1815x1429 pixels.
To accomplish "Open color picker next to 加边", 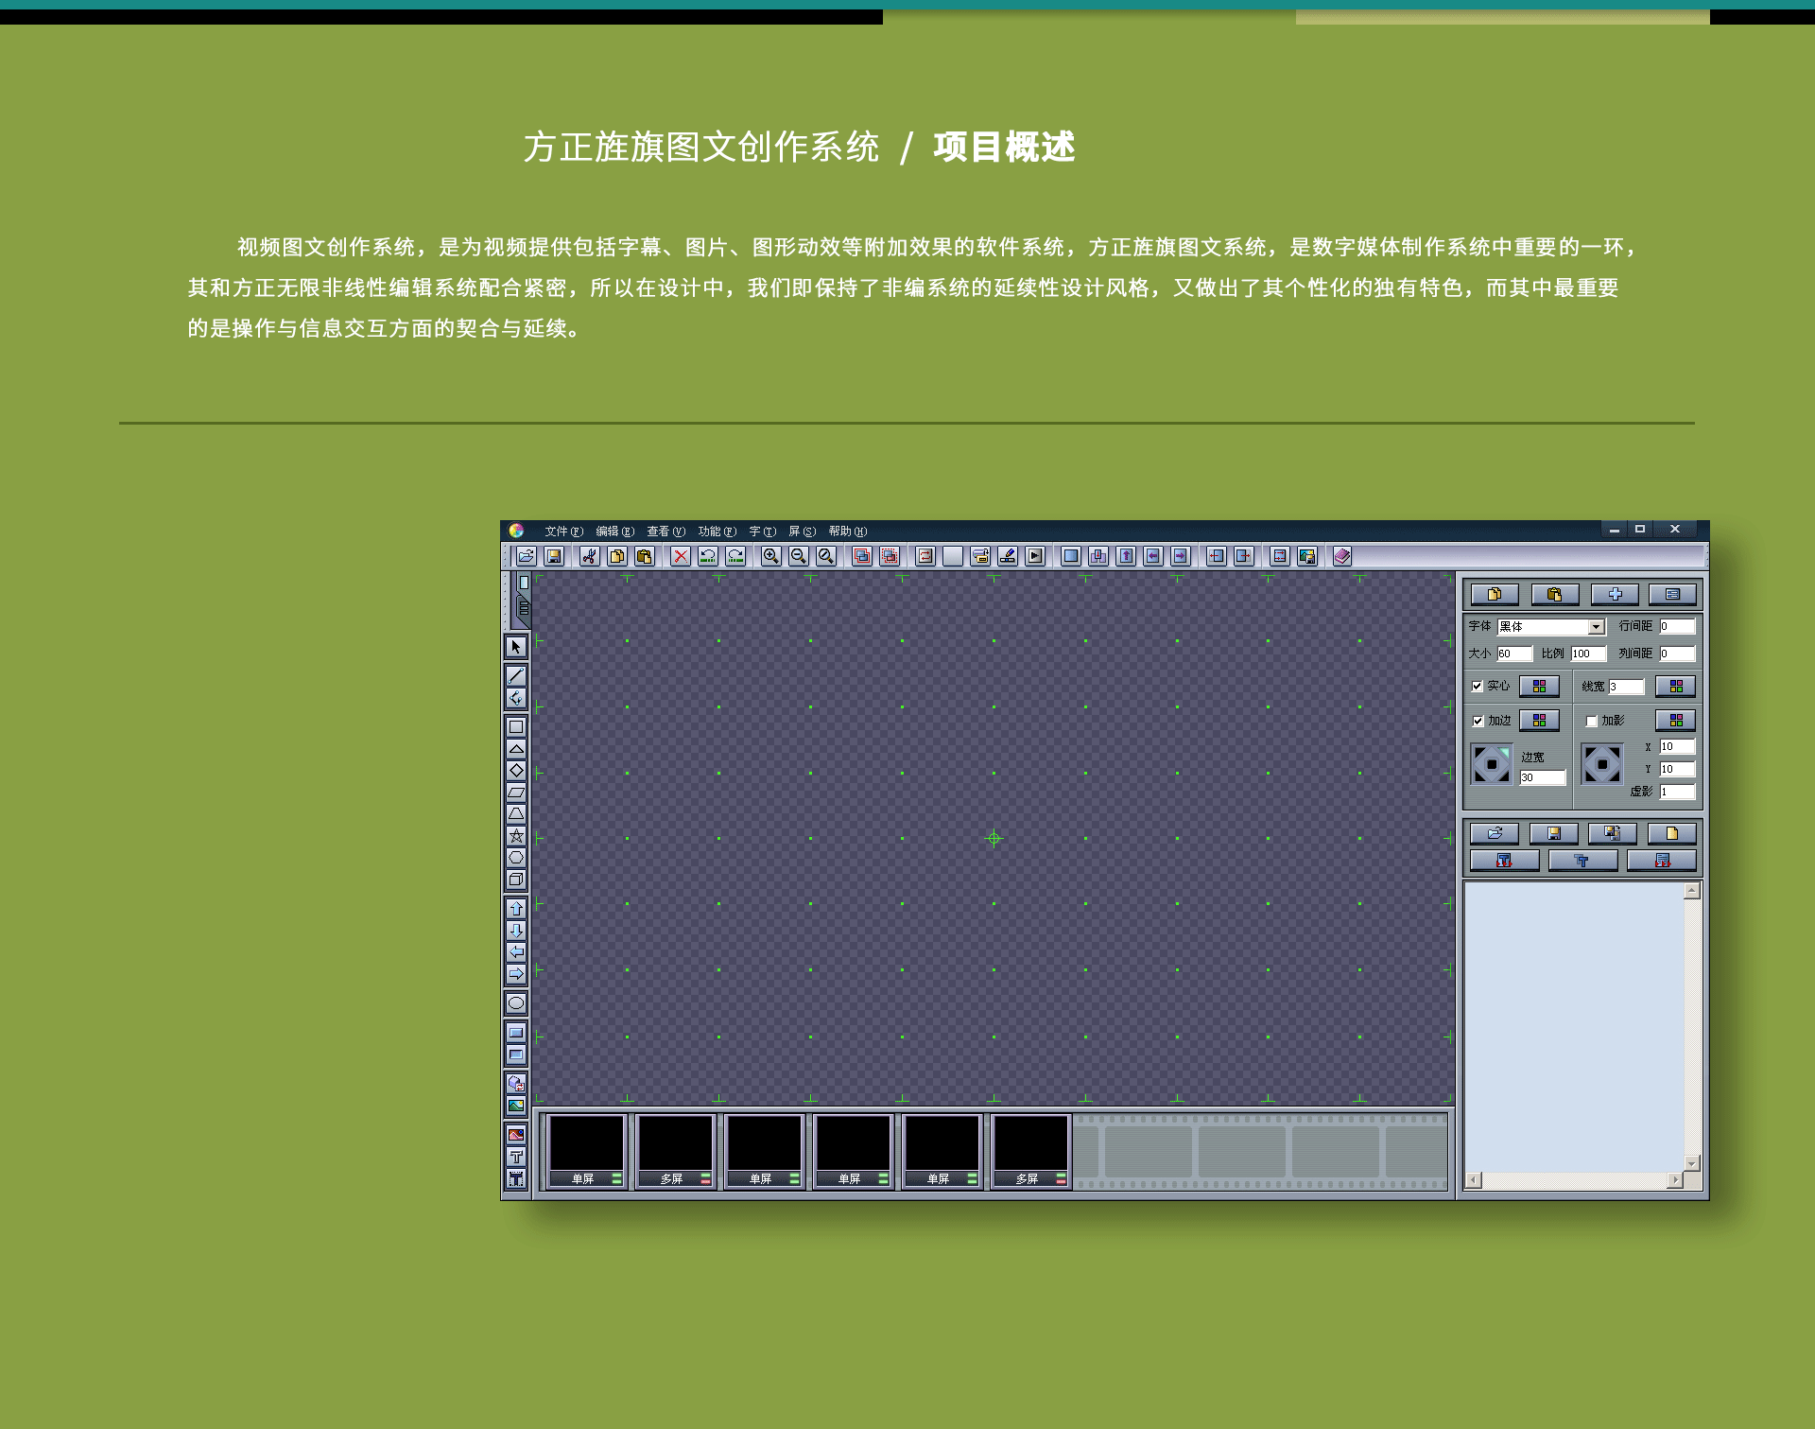I will (x=1539, y=721).
